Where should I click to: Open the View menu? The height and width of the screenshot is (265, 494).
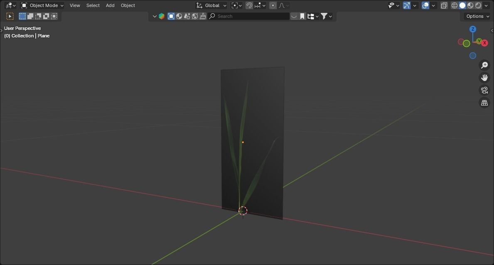75,5
